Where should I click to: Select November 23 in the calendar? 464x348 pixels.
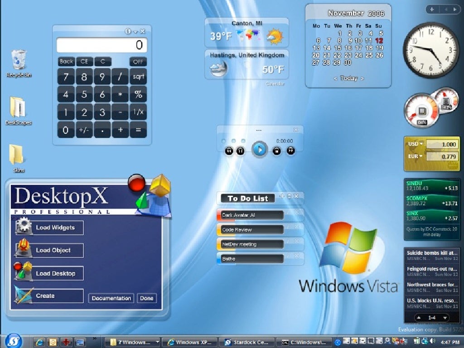pos(348,55)
